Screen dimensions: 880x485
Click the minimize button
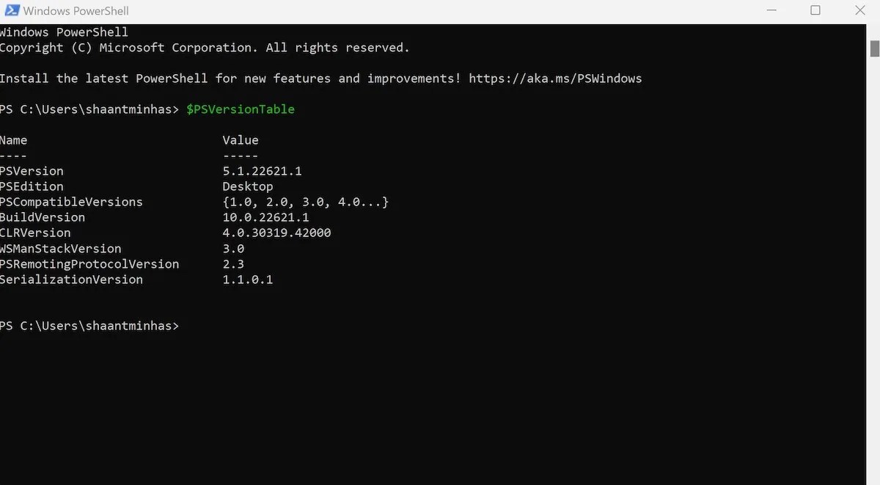coord(771,10)
